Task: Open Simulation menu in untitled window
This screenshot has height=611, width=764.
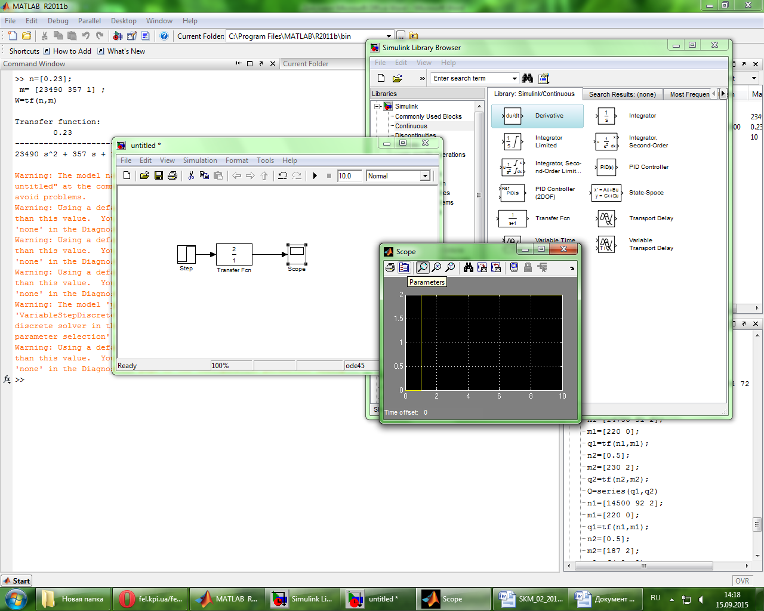Action: (200, 161)
